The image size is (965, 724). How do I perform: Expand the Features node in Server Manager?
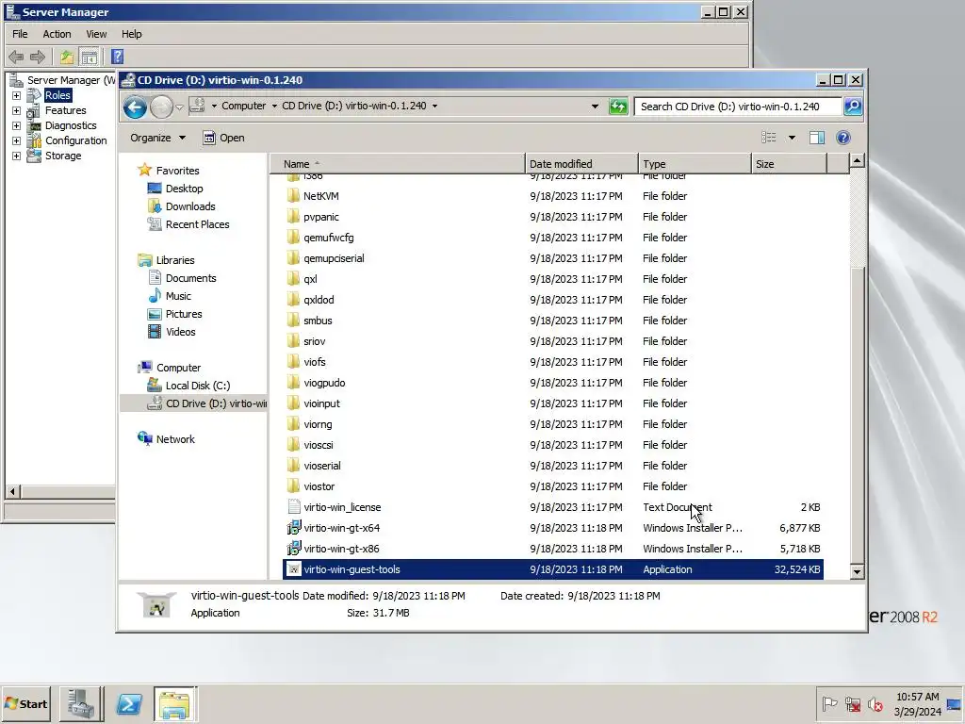(x=17, y=111)
